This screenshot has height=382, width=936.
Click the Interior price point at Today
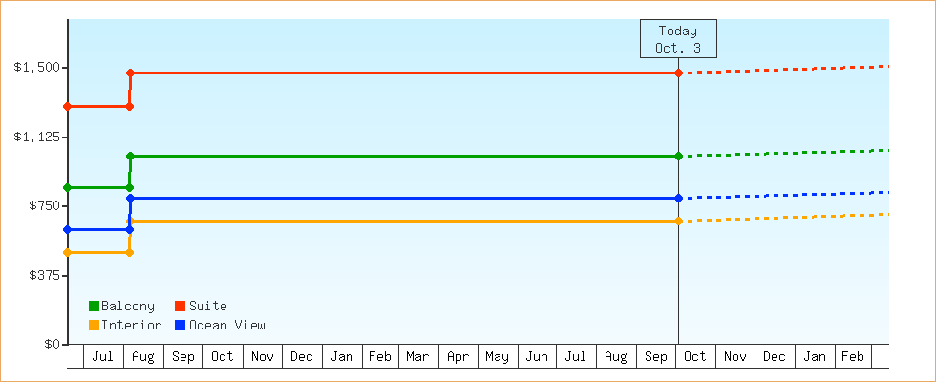coord(678,221)
